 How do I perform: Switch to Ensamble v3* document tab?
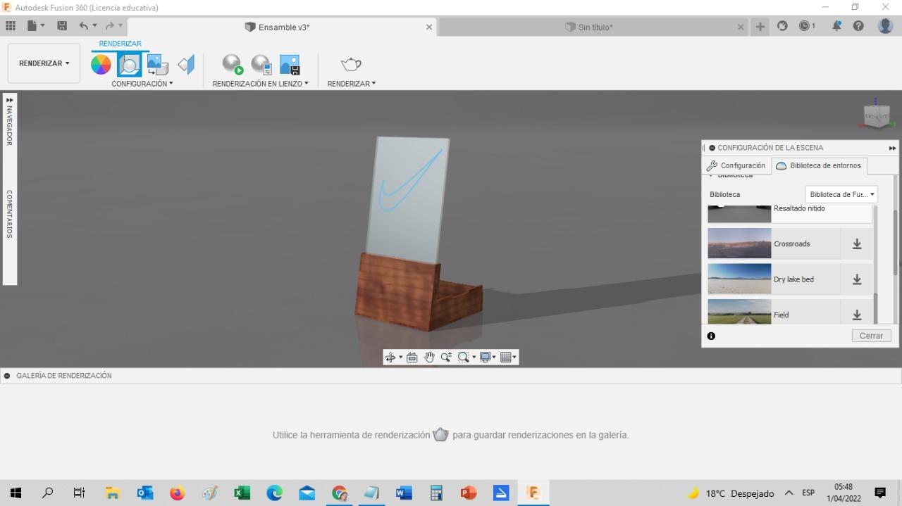coord(284,27)
